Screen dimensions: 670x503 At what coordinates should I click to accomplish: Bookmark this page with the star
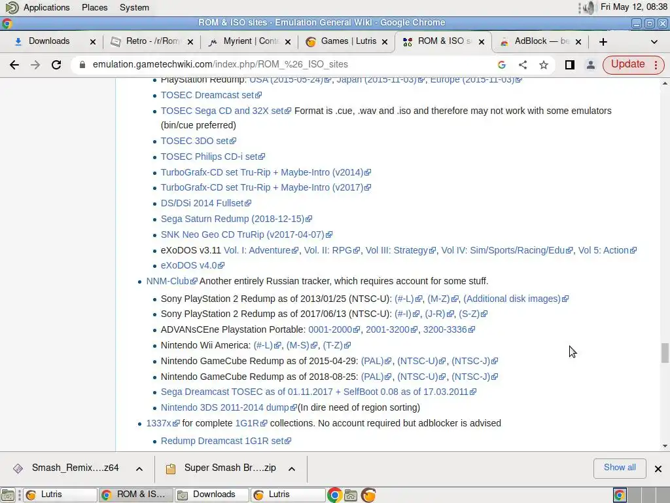point(544,65)
